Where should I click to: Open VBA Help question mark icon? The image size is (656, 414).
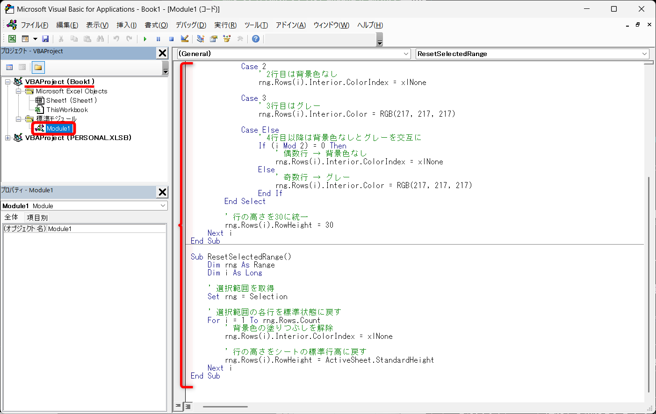pyautogui.click(x=256, y=39)
